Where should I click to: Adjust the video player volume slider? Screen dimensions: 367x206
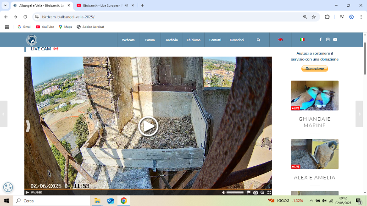pyautogui.click(x=235, y=192)
